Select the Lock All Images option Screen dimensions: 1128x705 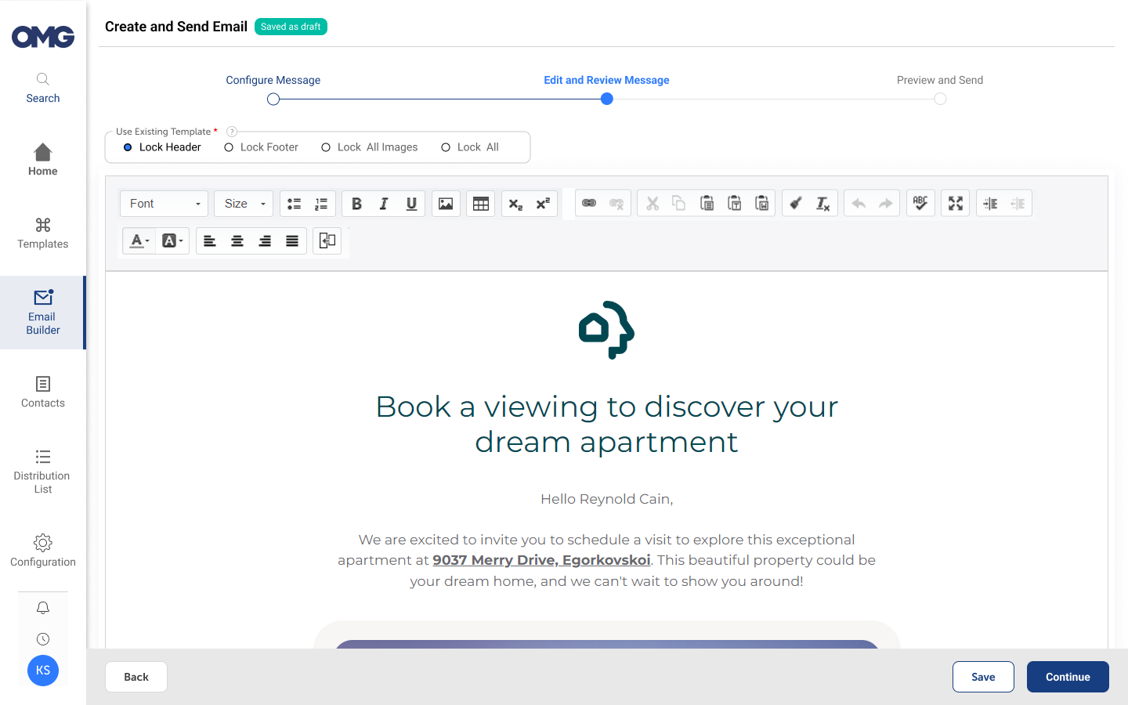[x=326, y=147]
